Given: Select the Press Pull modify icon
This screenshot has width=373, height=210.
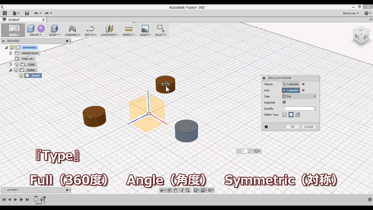Looking at the screenshot, I should [54, 29].
